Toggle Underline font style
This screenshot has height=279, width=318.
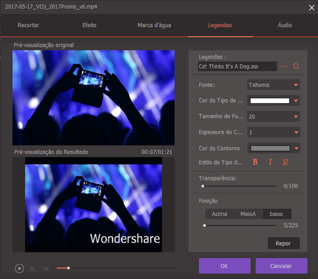pos(285,162)
